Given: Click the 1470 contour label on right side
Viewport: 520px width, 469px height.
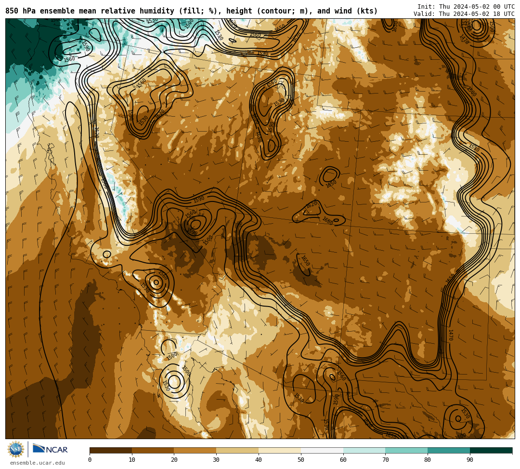Looking at the screenshot, I should pyautogui.click(x=450, y=335).
